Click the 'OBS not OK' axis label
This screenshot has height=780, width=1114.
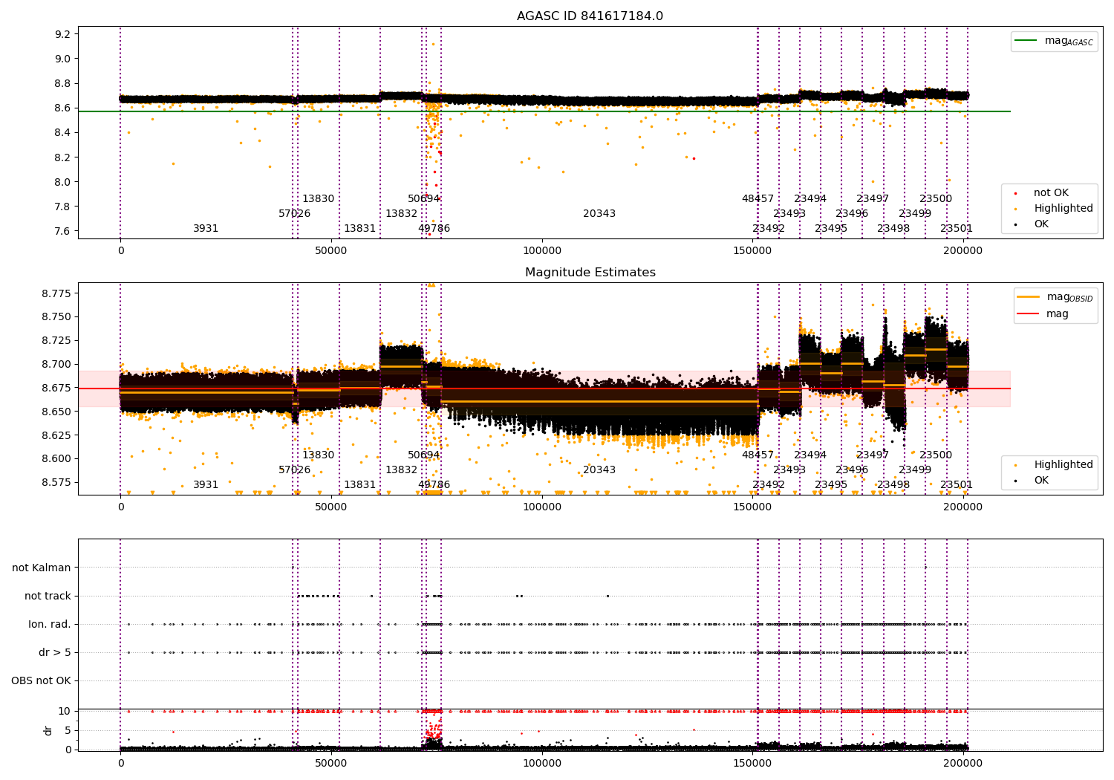[41, 680]
